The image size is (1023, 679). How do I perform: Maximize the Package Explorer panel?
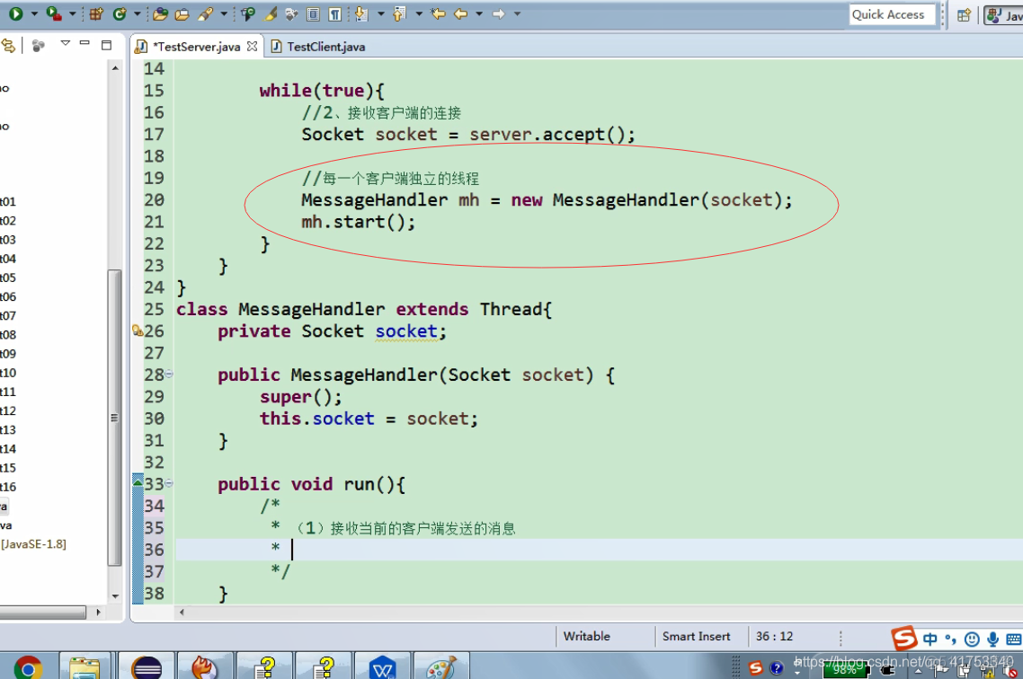(x=106, y=45)
